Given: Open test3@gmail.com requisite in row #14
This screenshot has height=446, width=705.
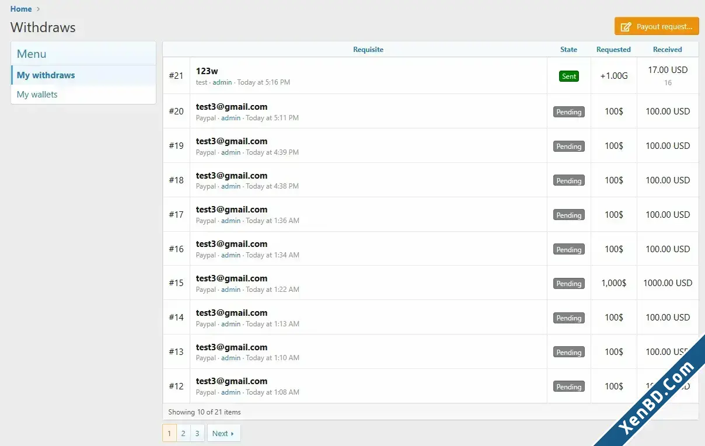Looking at the screenshot, I should point(232,313).
